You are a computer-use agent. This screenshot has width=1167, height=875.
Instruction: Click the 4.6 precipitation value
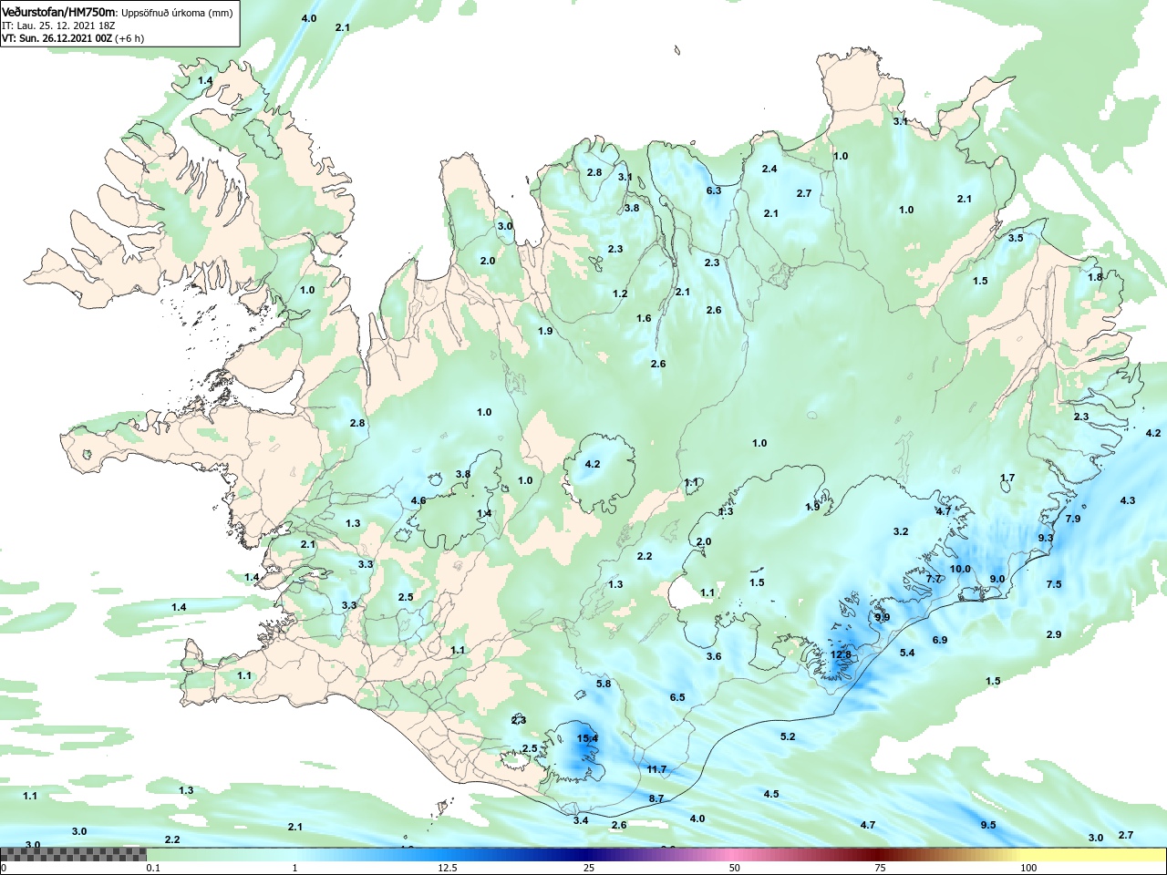418,501
